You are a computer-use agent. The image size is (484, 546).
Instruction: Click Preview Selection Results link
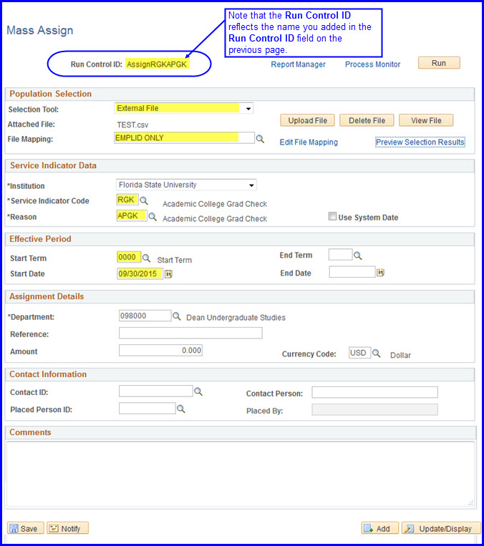tap(420, 142)
